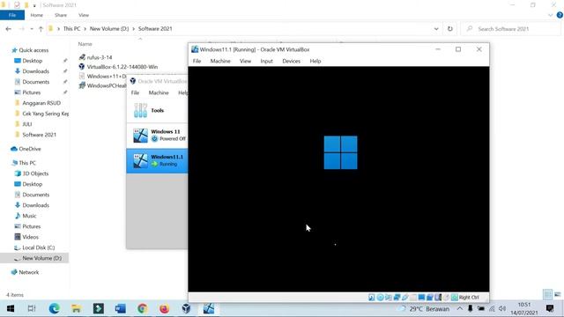Open Help menu in Windows11.1 VM window
The width and height of the screenshot is (564, 317).
pyautogui.click(x=315, y=61)
